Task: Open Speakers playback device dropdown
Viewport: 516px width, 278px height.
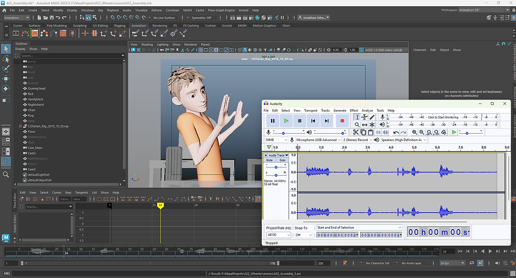Action: [403, 140]
